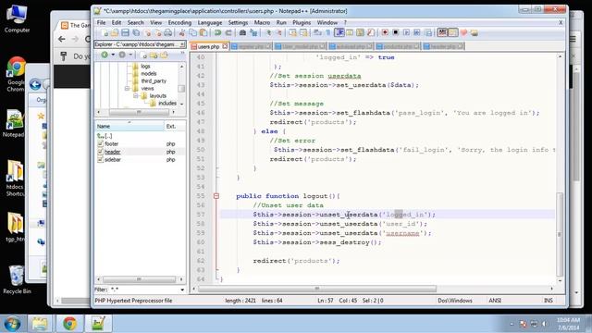The height and width of the screenshot is (333, 592).
Task: Click the Open file toolbar icon
Action: point(115,33)
